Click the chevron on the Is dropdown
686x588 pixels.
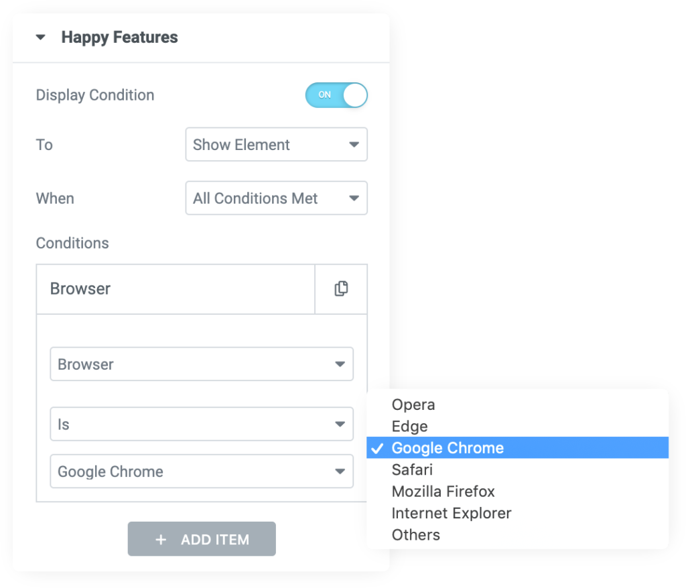point(340,424)
